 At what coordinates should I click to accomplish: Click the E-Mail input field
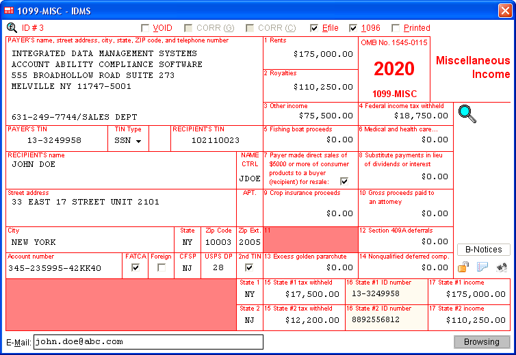(149, 342)
